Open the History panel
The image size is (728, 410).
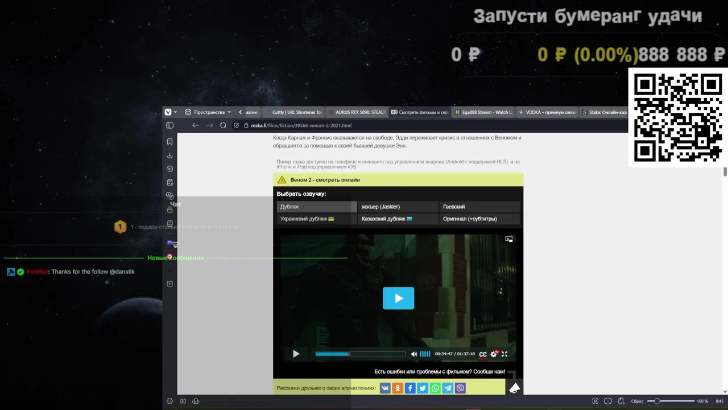pyautogui.click(x=169, y=169)
